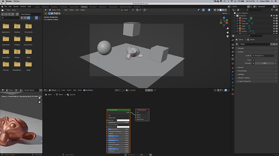Open the Object Data properties tab icon
279x156 pixels.
(233, 86)
